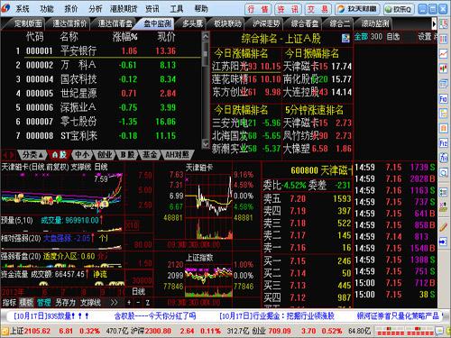Switch to the 综合看盘 tab
Screen dimensions: 451x338
(305, 23)
